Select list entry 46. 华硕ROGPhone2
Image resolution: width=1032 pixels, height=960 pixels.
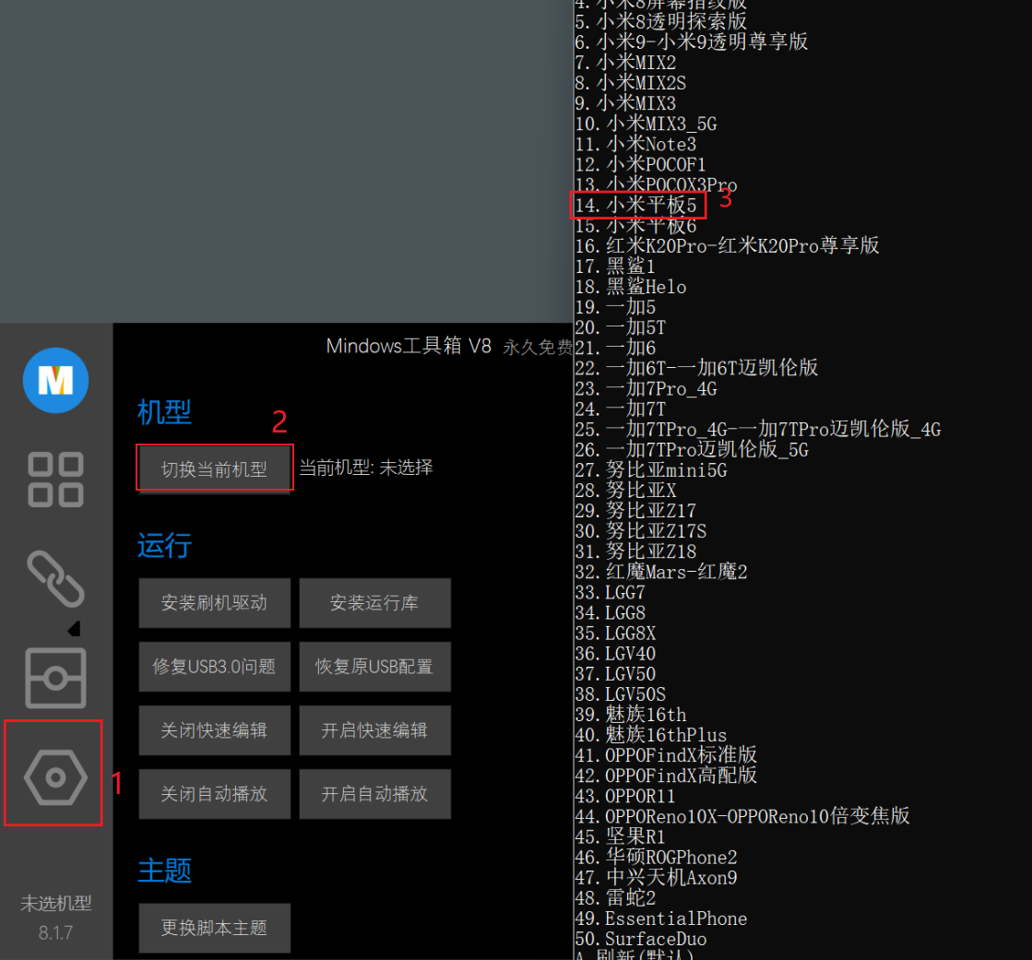click(657, 858)
